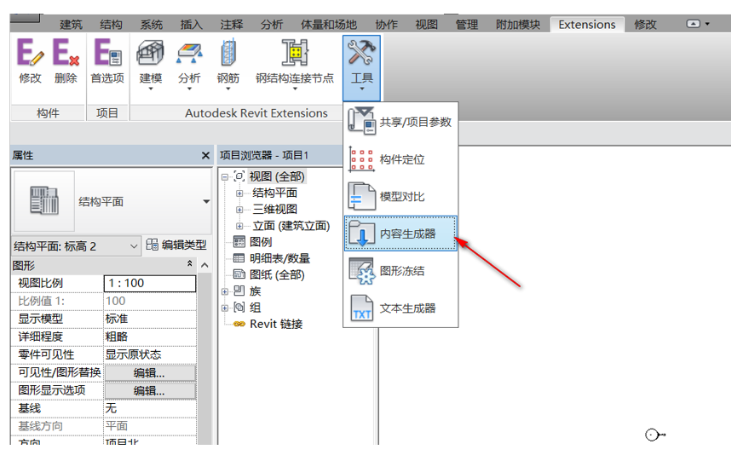Click the 修改 (Modify) E-pencil icon
743x461 pixels.
point(30,61)
